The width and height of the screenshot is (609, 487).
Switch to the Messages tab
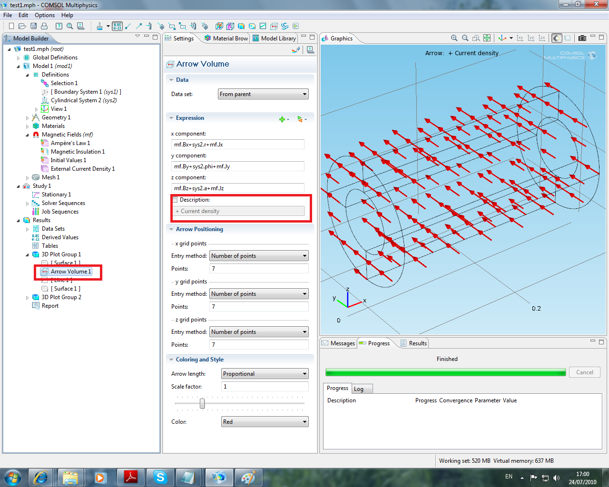coord(338,343)
